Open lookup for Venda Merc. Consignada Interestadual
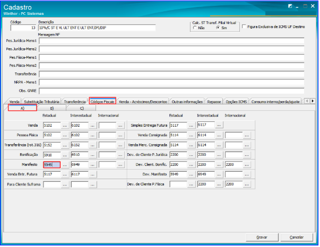 point(219,145)
